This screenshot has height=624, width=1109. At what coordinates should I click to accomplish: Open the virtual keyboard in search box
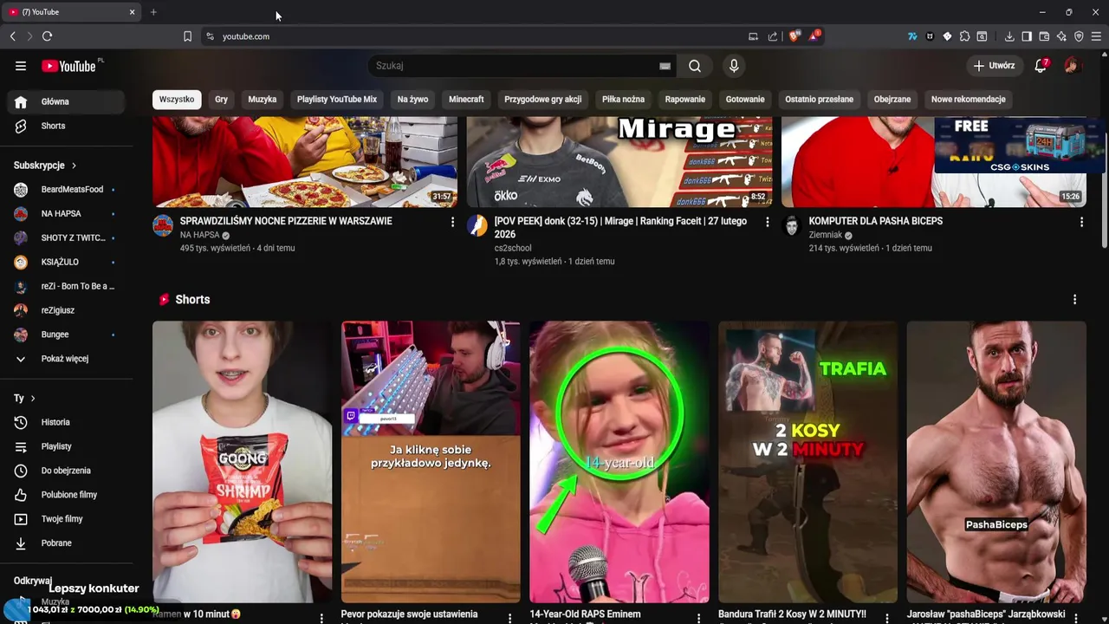click(665, 66)
